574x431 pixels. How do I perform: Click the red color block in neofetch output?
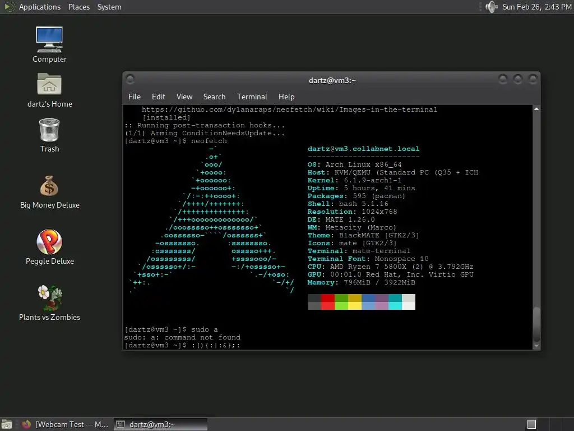pyautogui.click(x=327, y=301)
